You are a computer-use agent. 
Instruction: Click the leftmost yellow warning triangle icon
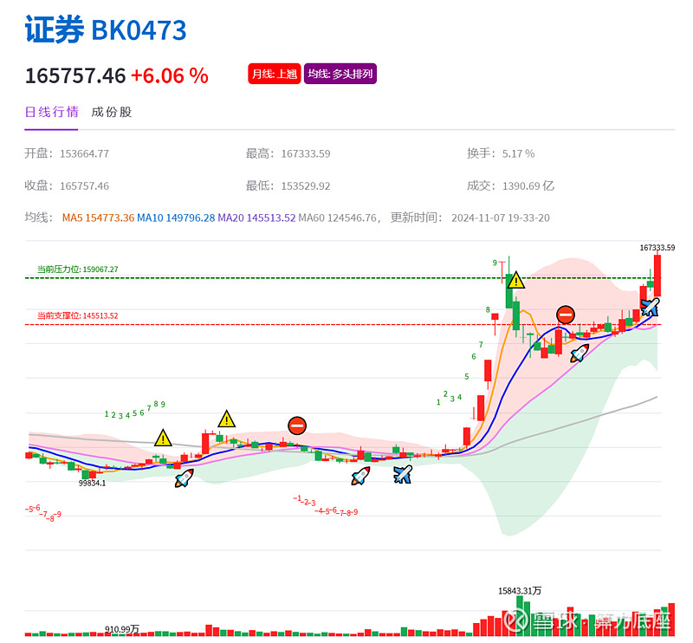pyautogui.click(x=163, y=437)
